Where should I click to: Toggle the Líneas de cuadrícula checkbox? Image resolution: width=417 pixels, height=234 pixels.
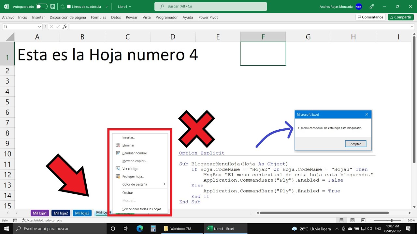(69, 6)
